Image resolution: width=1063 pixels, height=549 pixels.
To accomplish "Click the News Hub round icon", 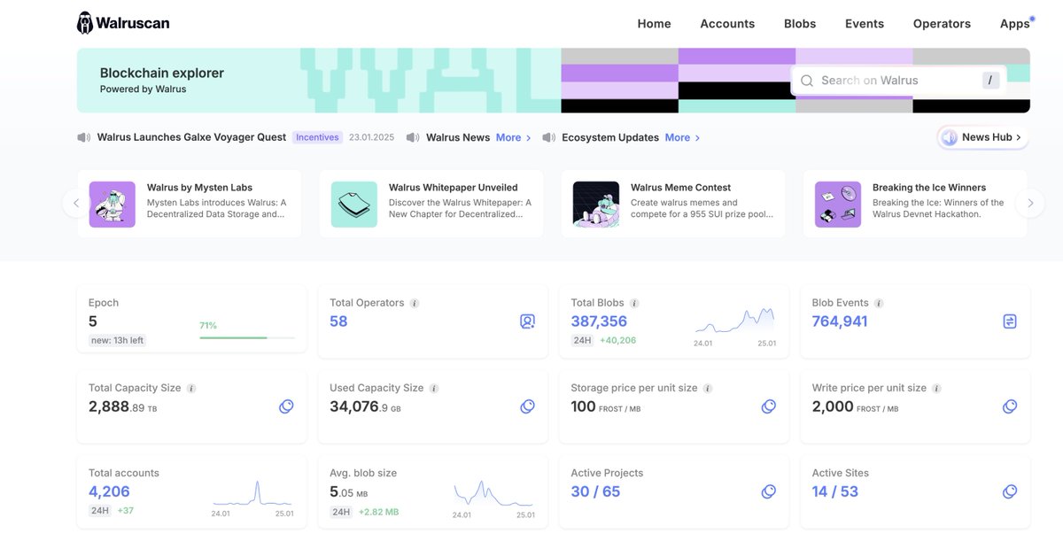I will [x=950, y=137].
